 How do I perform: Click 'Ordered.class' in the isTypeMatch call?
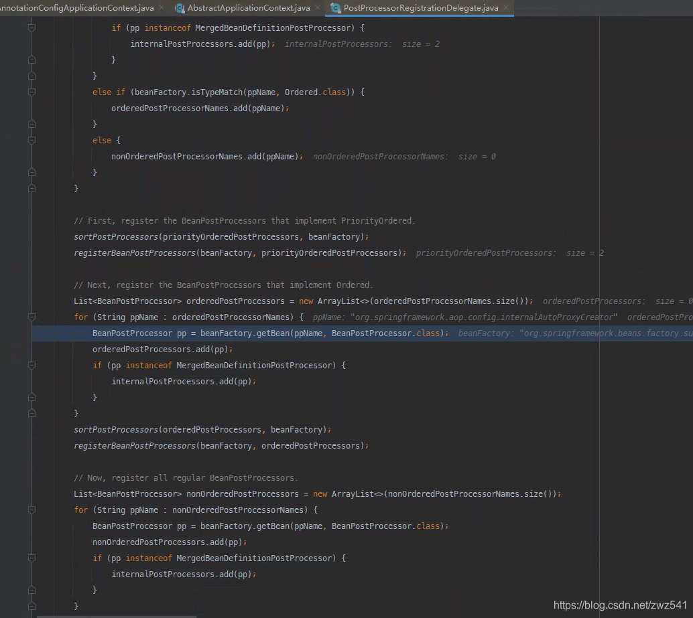pos(315,92)
